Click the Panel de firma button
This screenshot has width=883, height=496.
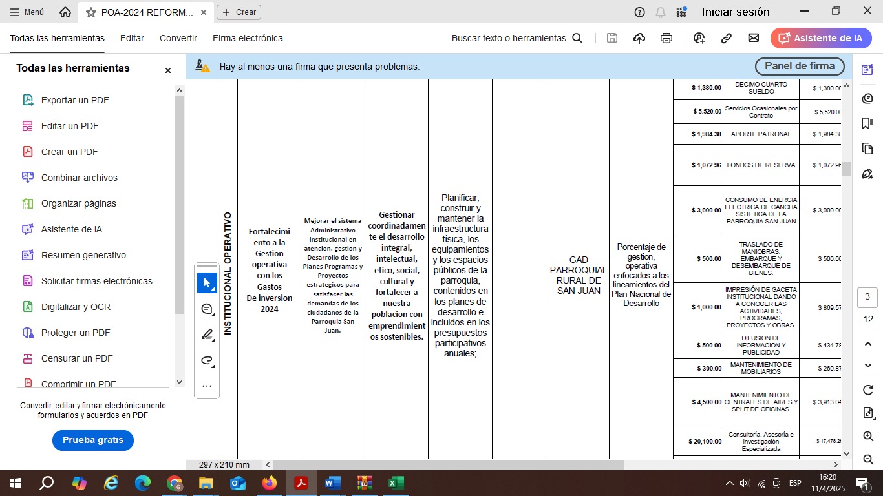[x=799, y=66]
